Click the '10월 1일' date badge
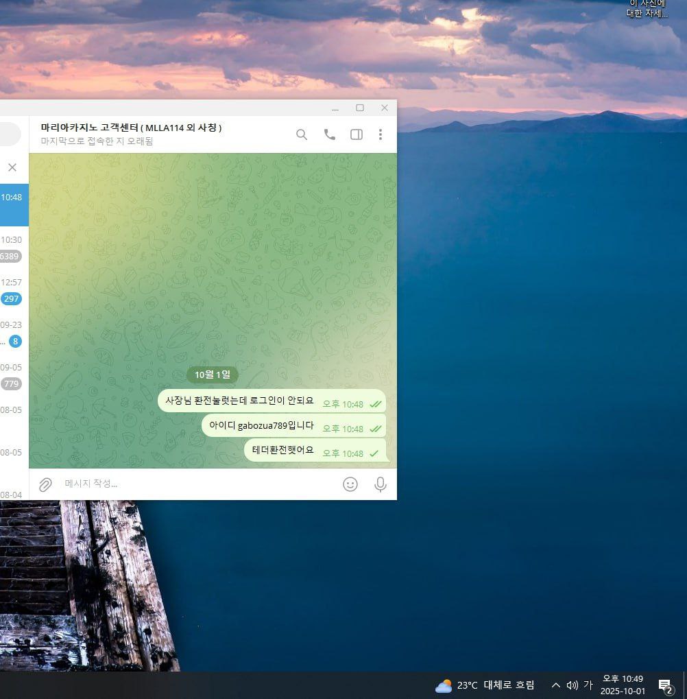687x699 pixels. 213,375
